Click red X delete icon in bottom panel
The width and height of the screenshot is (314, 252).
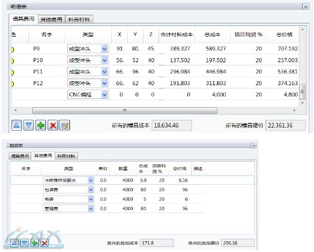(x=44, y=243)
